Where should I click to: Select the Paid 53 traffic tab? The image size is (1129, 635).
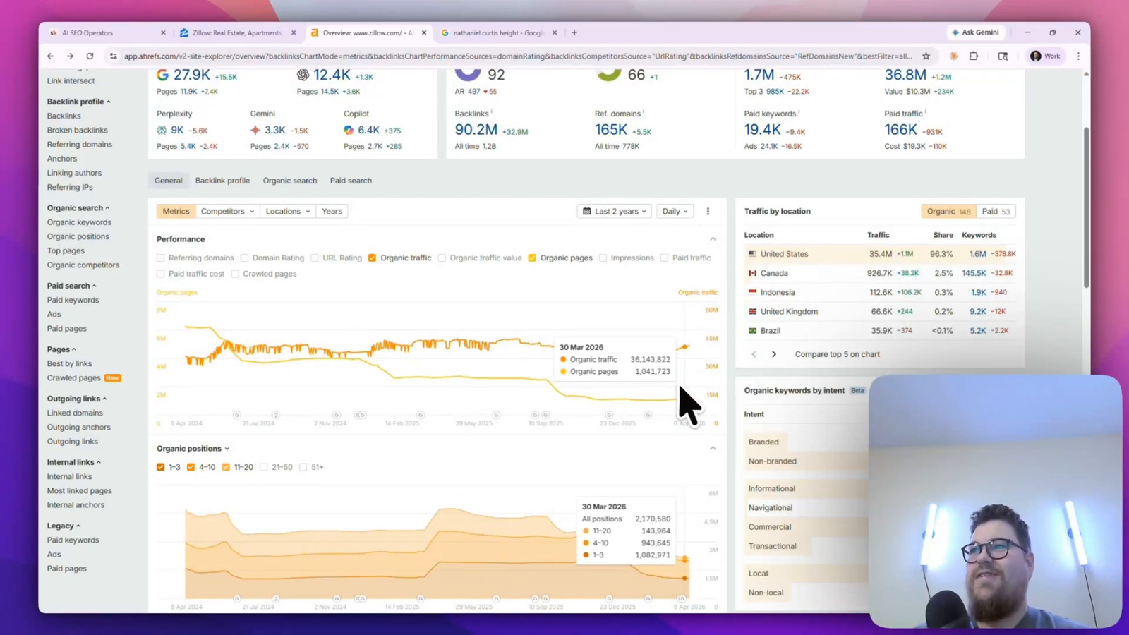pos(996,211)
